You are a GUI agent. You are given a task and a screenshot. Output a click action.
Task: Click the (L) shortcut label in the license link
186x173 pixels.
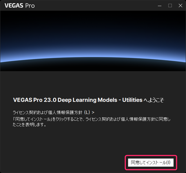click(x=87, y=112)
